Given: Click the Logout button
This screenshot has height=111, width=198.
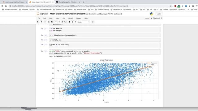Looking at the screenshot, I should (x=159, y=14).
